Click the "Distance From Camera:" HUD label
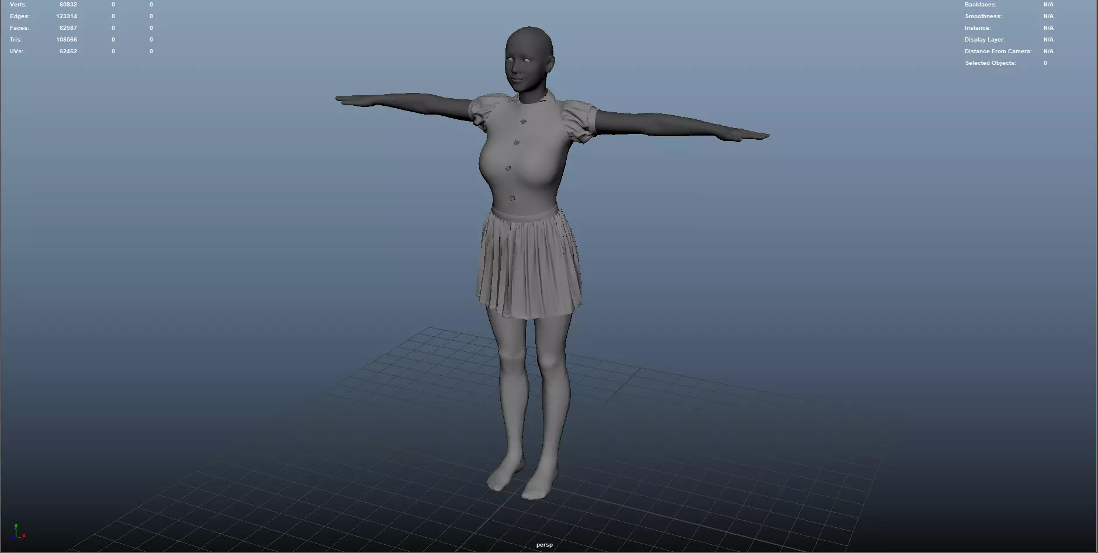This screenshot has height=553, width=1098. pos(998,51)
